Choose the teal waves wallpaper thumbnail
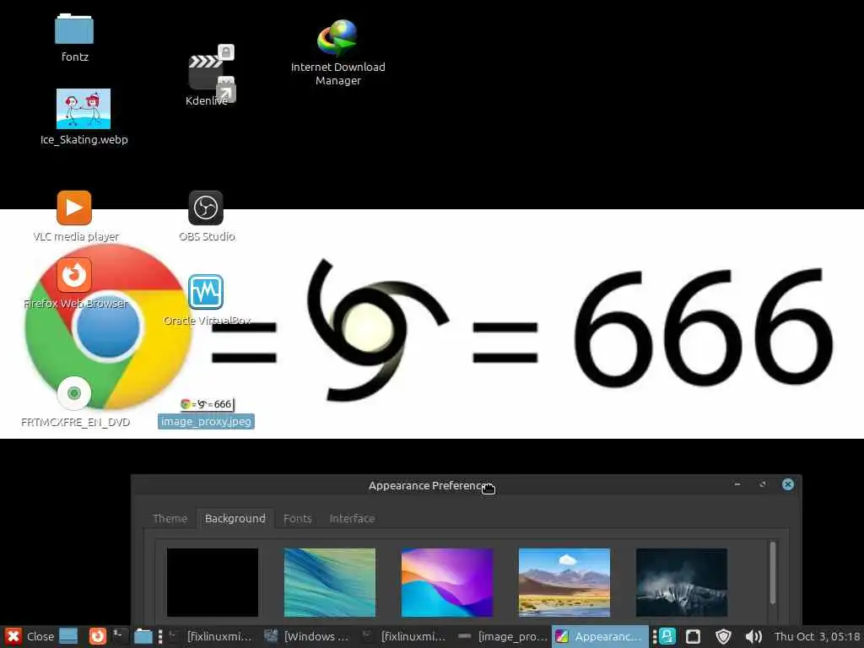The height and width of the screenshot is (648, 864). (330, 582)
